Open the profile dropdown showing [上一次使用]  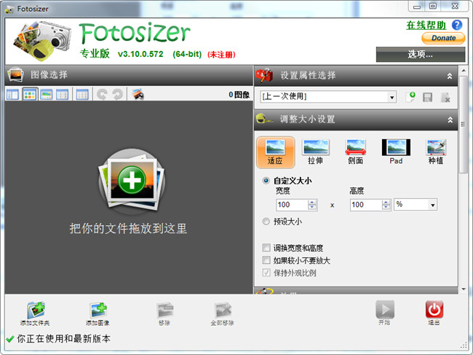328,97
